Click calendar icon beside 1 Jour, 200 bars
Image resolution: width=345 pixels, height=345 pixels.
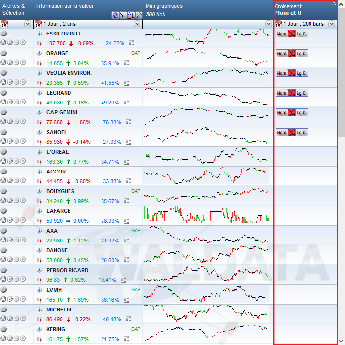[x=278, y=24]
